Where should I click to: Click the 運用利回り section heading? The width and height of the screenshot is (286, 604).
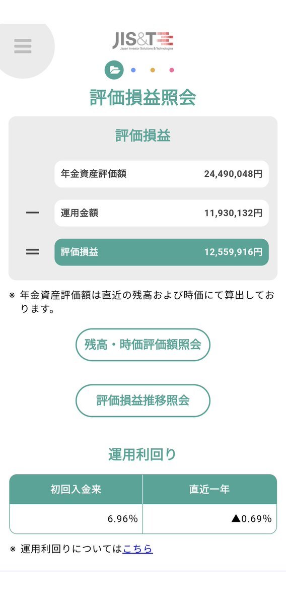(142, 454)
